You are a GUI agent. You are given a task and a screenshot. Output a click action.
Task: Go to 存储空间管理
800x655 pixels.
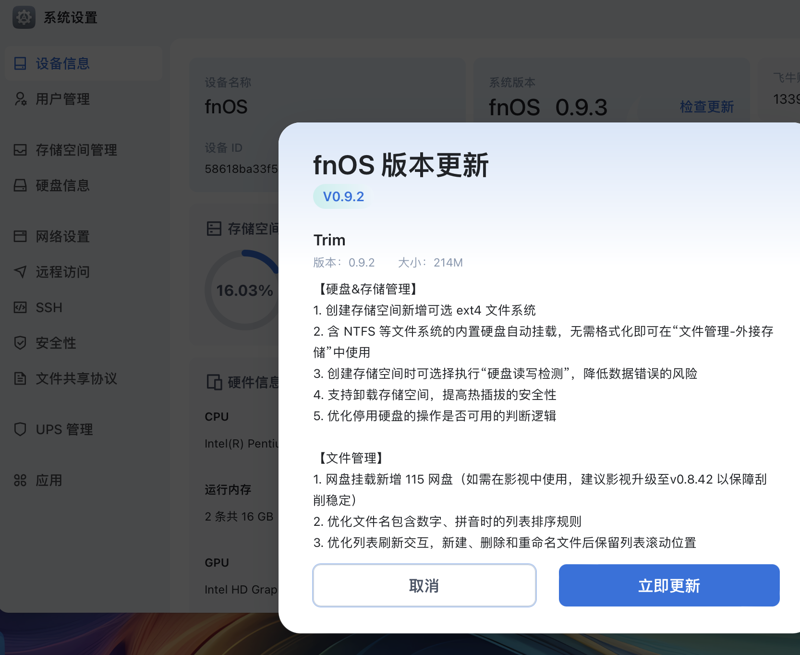(x=84, y=150)
